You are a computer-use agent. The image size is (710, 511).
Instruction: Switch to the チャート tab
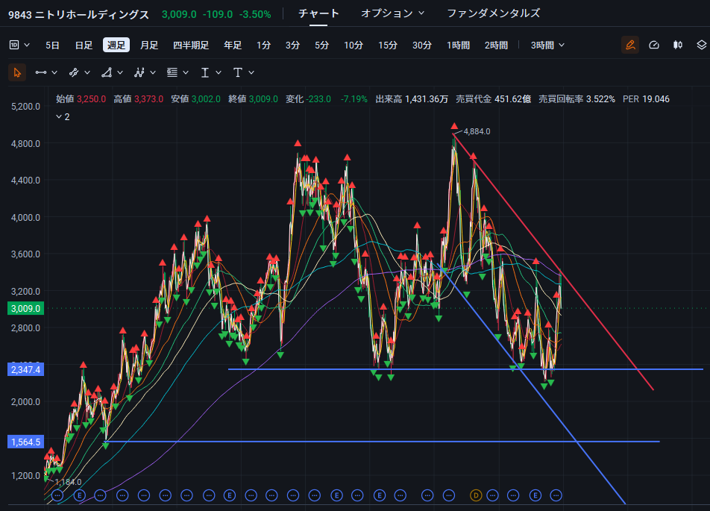click(x=318, y=13)
